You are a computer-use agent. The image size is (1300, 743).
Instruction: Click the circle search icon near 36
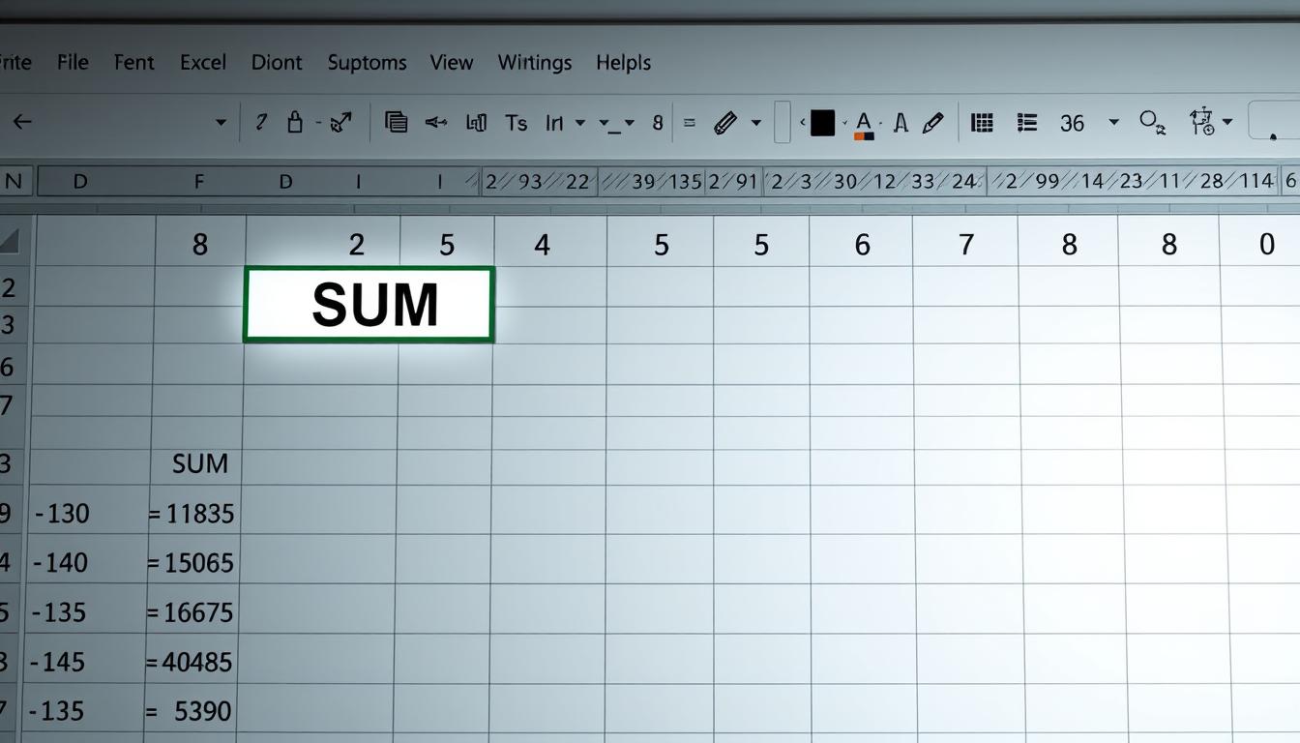(x=1151, y=122)
